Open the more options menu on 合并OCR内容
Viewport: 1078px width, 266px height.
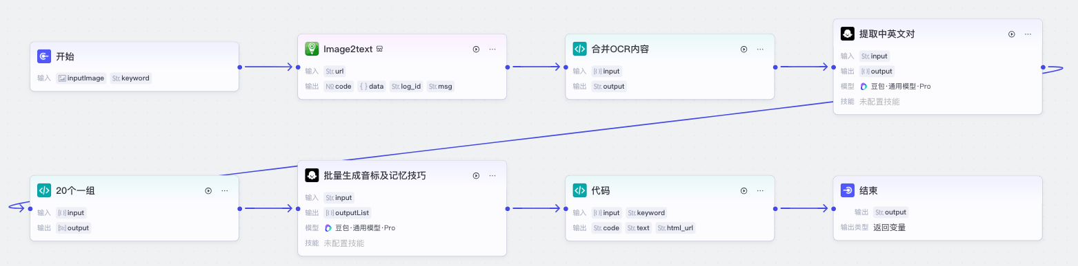(760, 49)
